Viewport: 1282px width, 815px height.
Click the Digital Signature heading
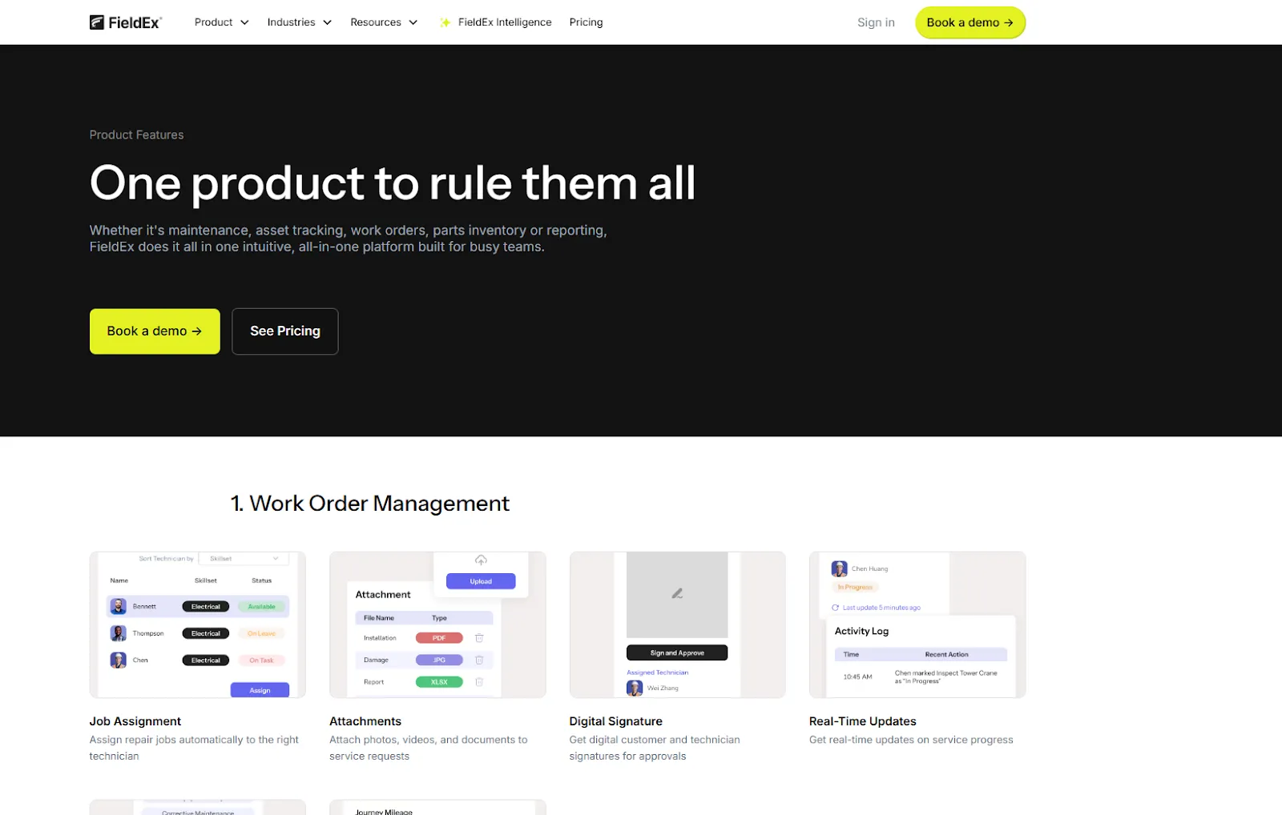[616, 721]
